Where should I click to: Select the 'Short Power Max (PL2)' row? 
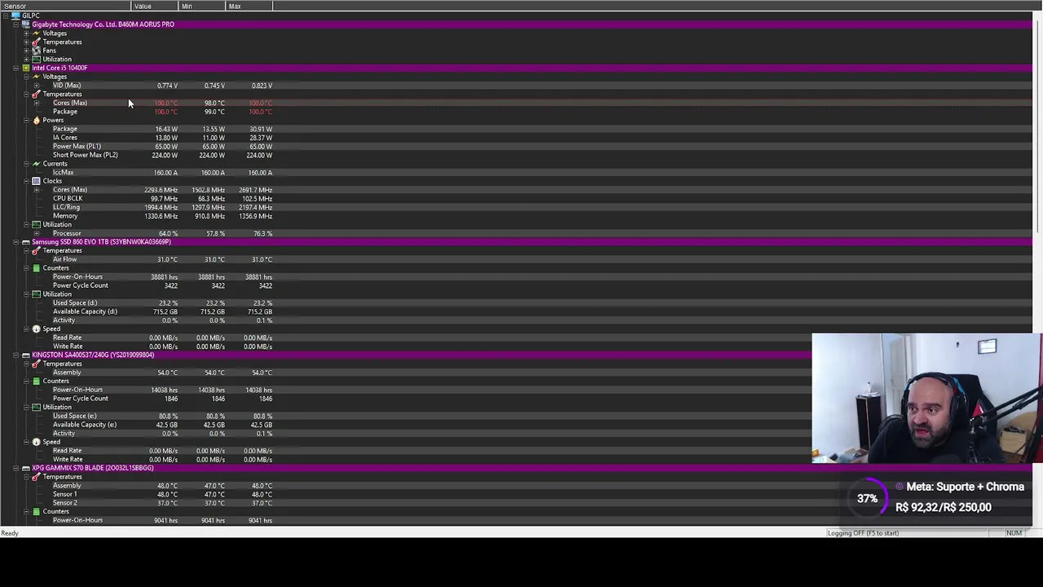tap(85, 155)
